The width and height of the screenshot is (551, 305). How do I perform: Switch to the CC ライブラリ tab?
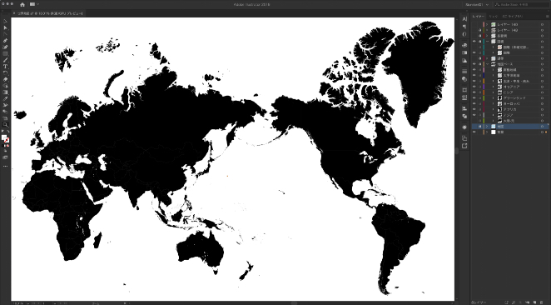click(513, 16)
